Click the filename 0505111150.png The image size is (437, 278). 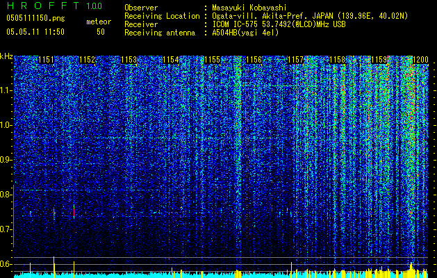[x=35, y=18]
